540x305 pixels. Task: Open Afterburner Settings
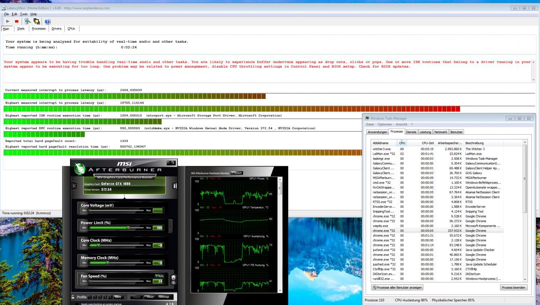point(164,297)
